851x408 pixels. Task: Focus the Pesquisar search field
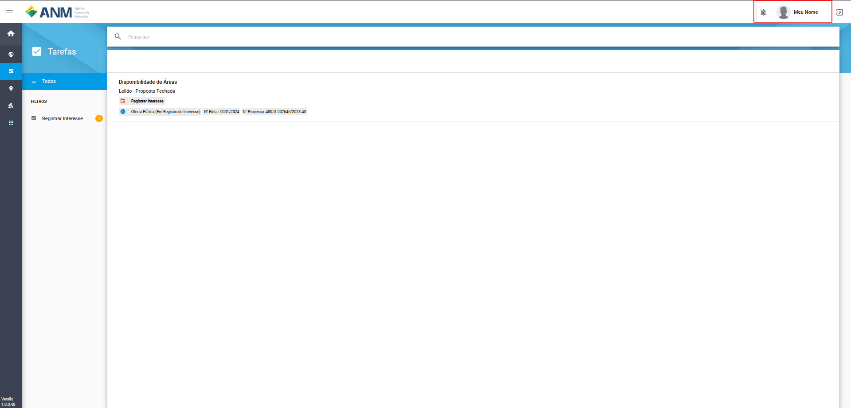coord(481,37)
